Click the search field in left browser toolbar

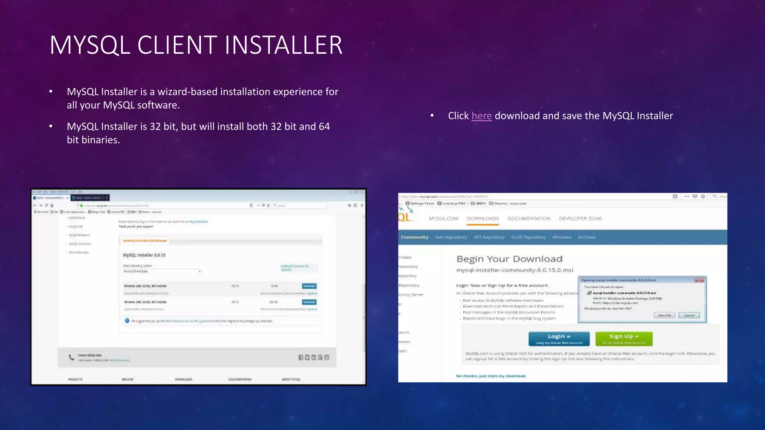click(x=299, y=205)
